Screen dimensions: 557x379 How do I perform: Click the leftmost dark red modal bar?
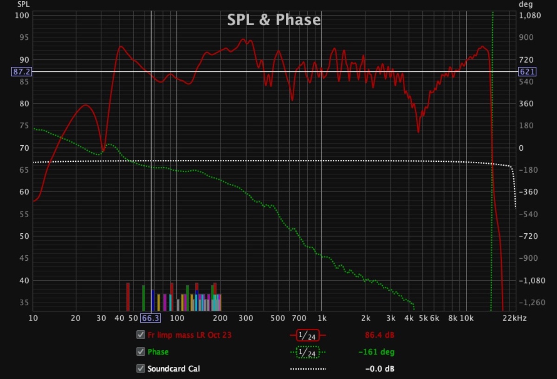[x=128, y=296]
